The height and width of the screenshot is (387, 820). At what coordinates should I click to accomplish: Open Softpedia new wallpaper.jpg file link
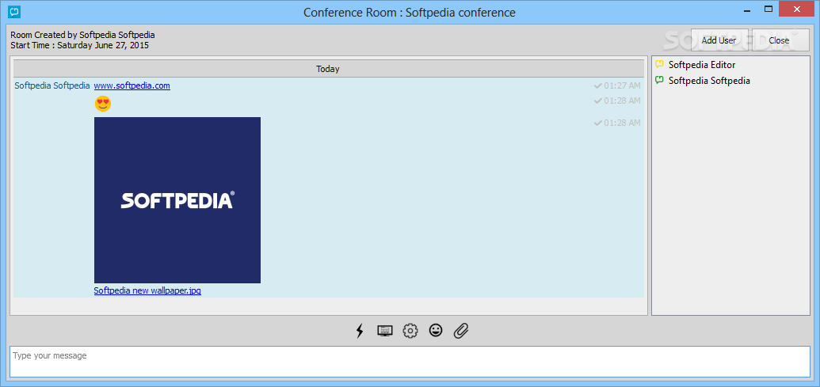pyautogui.click(x=147, y=291)
